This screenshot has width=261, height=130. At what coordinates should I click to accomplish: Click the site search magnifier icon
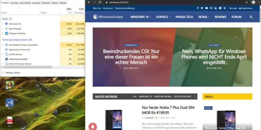251,17
